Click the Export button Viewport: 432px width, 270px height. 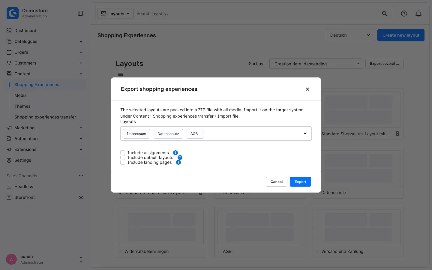point(300,182)
